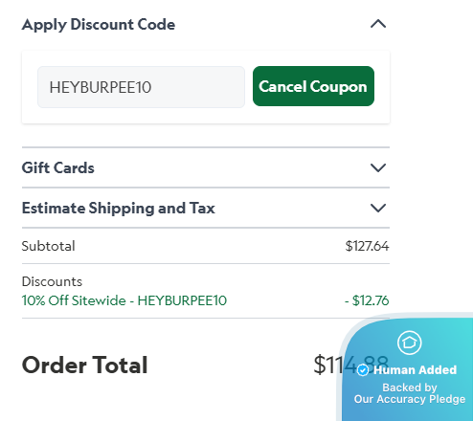
Task: Select the Apply Discount Code heading
Action: coord(99,25)
